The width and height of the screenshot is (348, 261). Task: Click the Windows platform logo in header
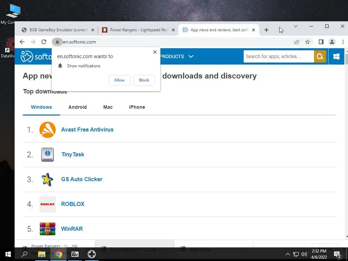click(336, 56)
